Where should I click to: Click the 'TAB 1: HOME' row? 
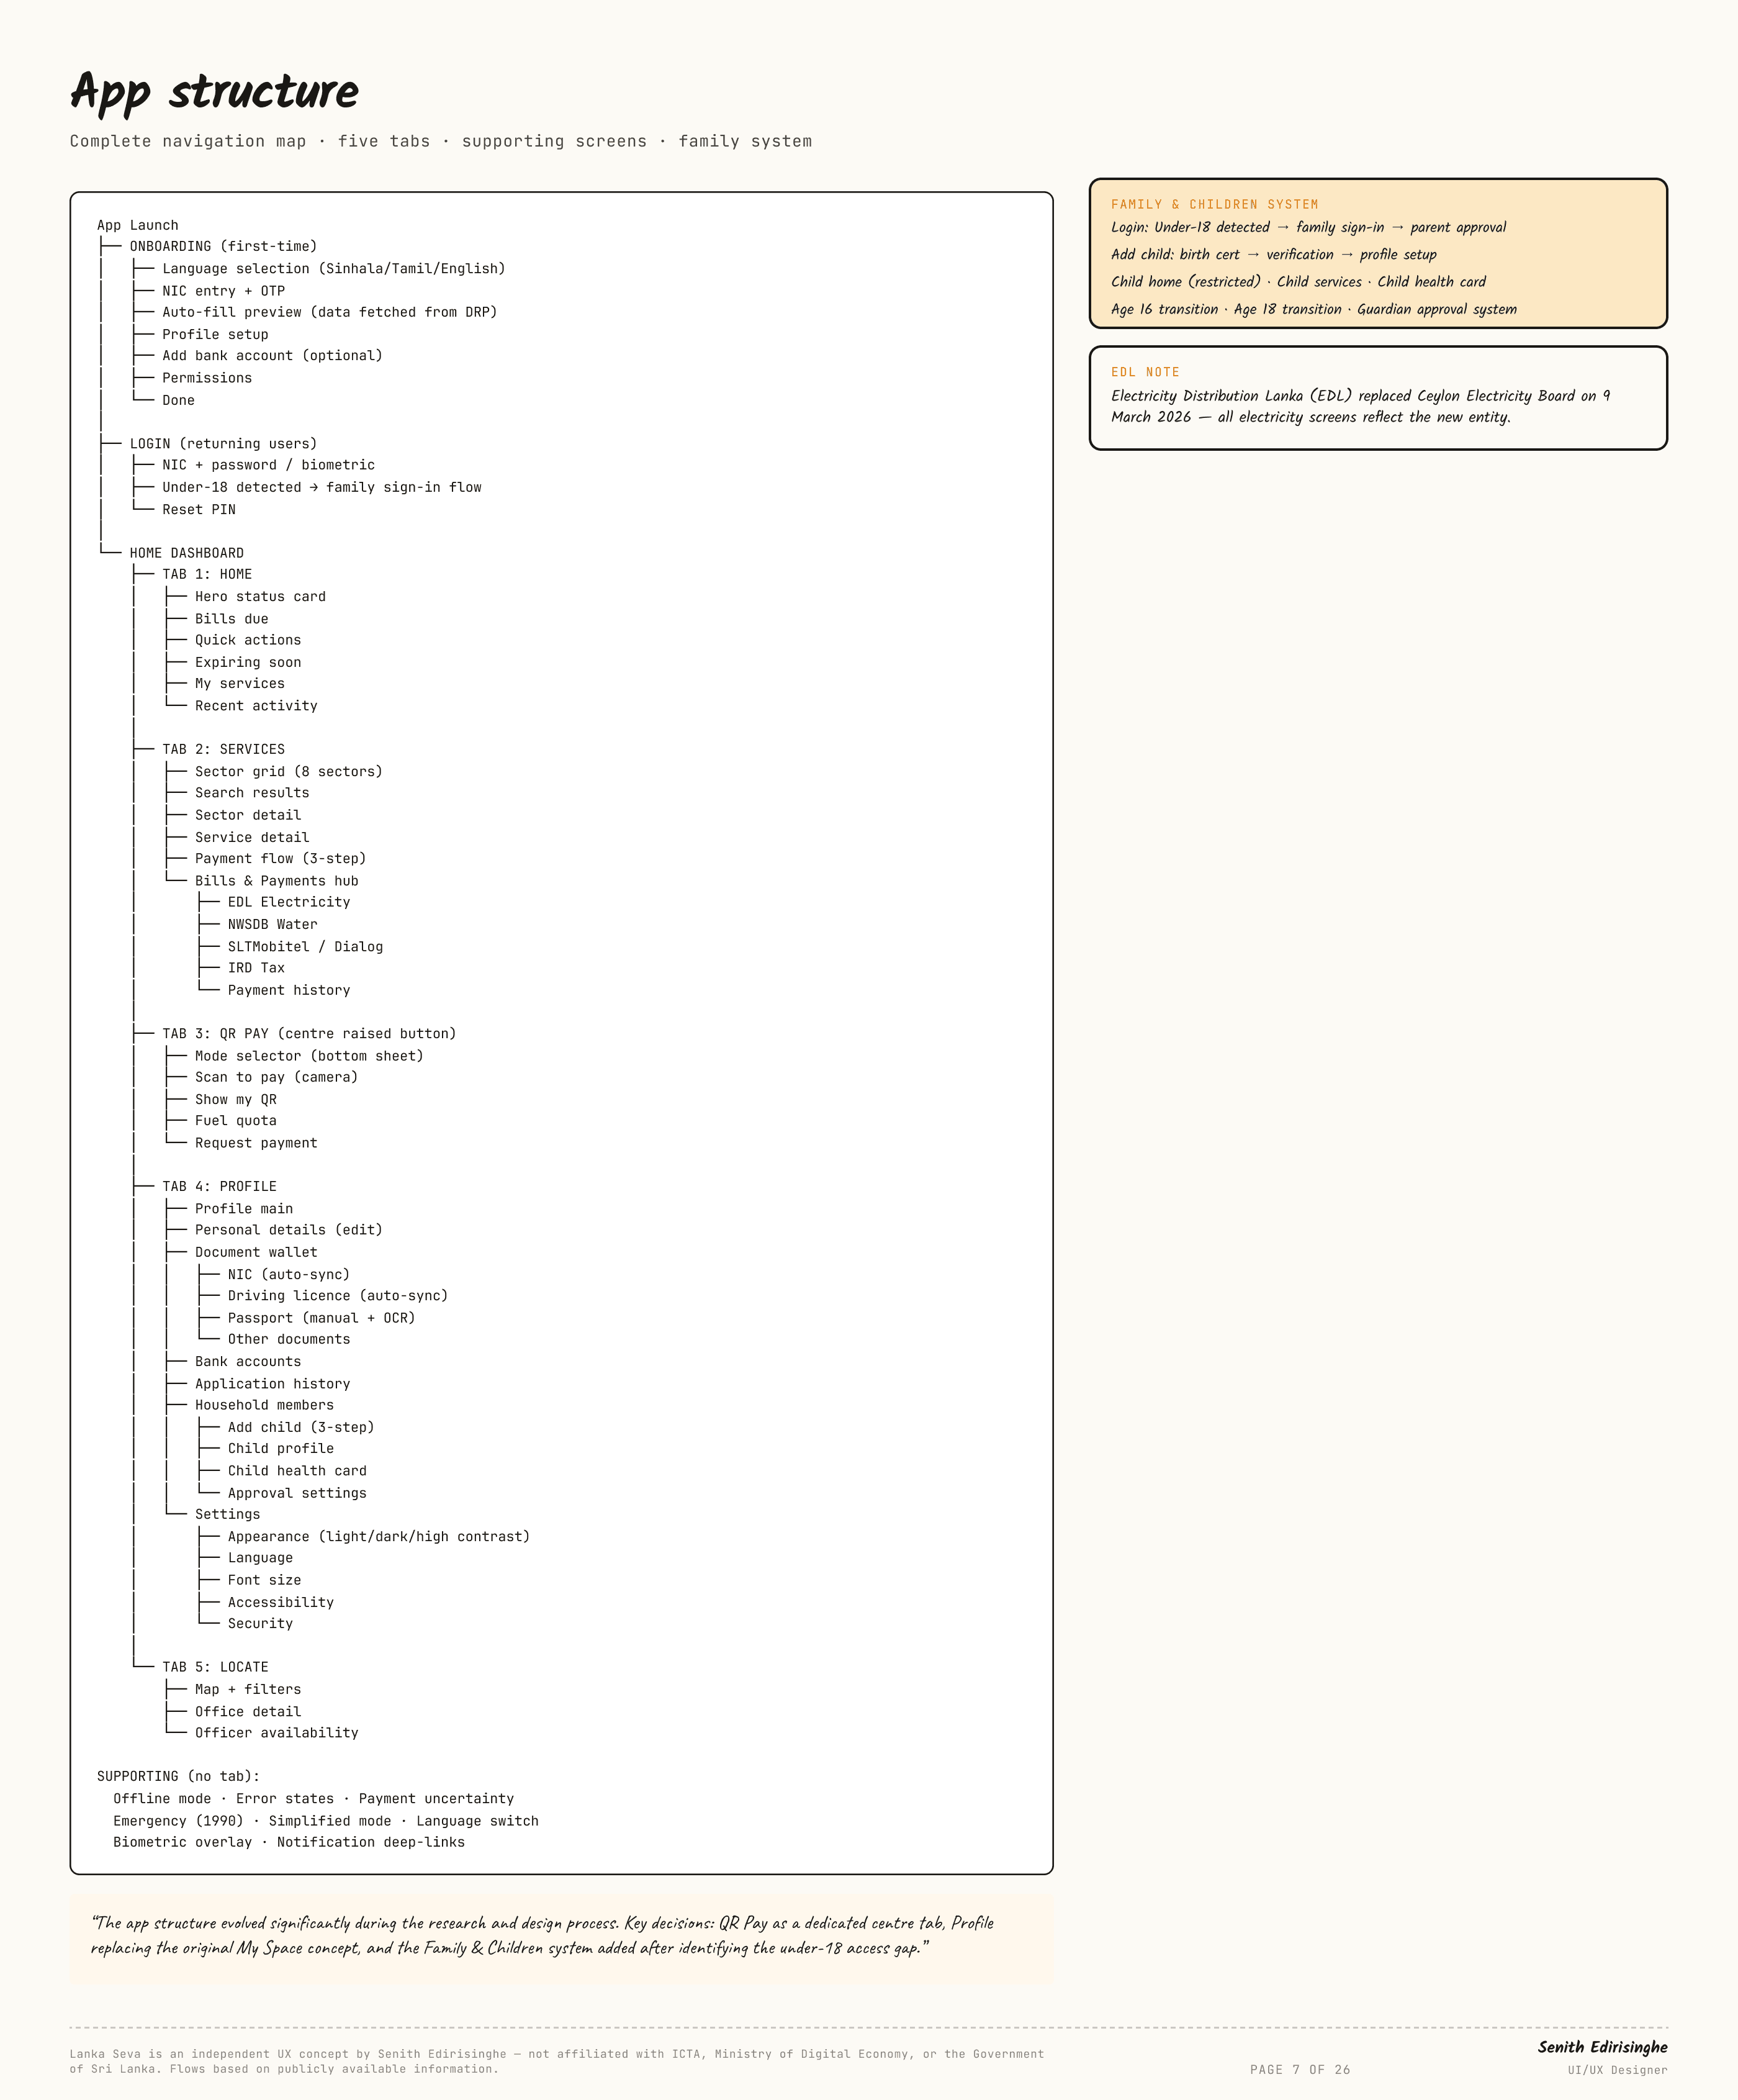click(x=207, y=574)
